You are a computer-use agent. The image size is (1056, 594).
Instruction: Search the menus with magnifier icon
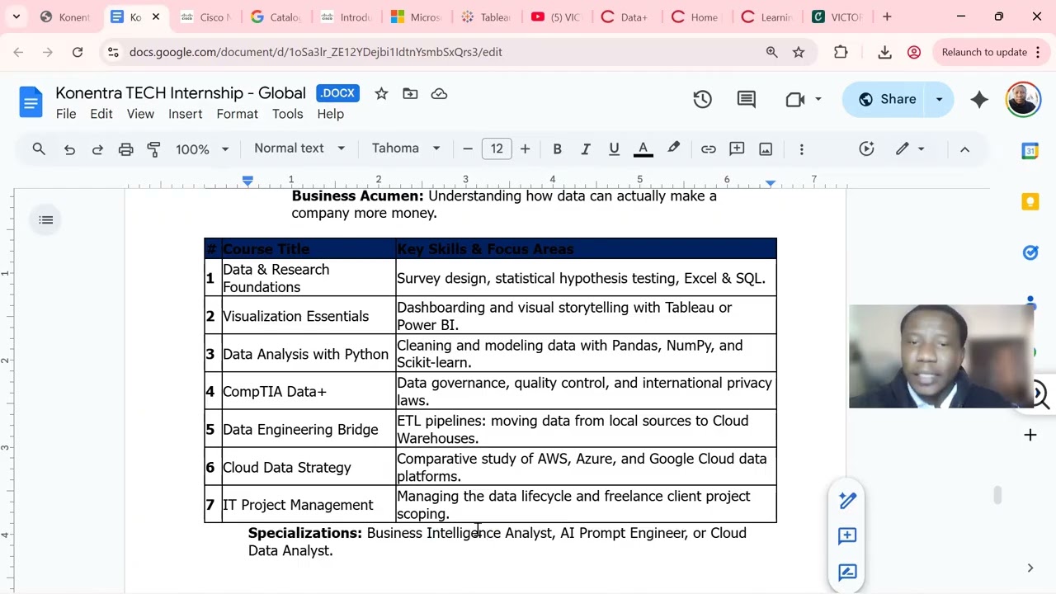pos(39,149)
